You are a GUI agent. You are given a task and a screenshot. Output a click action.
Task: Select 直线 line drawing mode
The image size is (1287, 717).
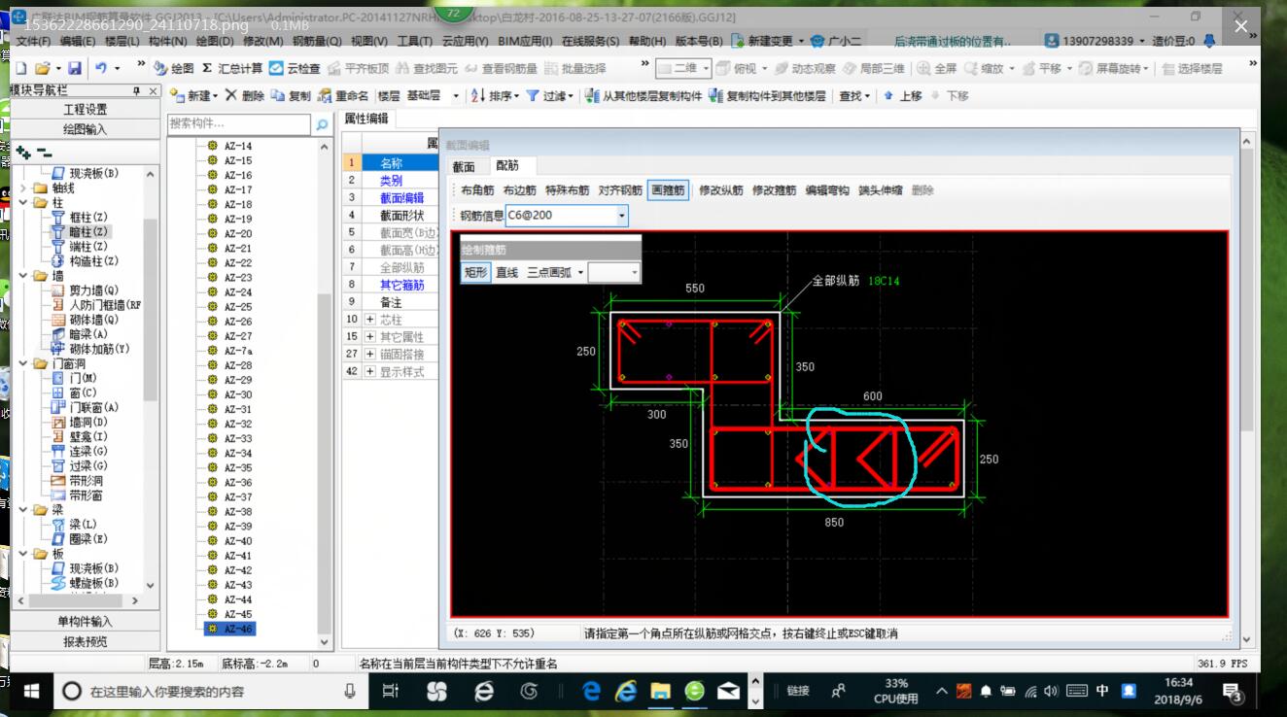[x=506, y=273]
